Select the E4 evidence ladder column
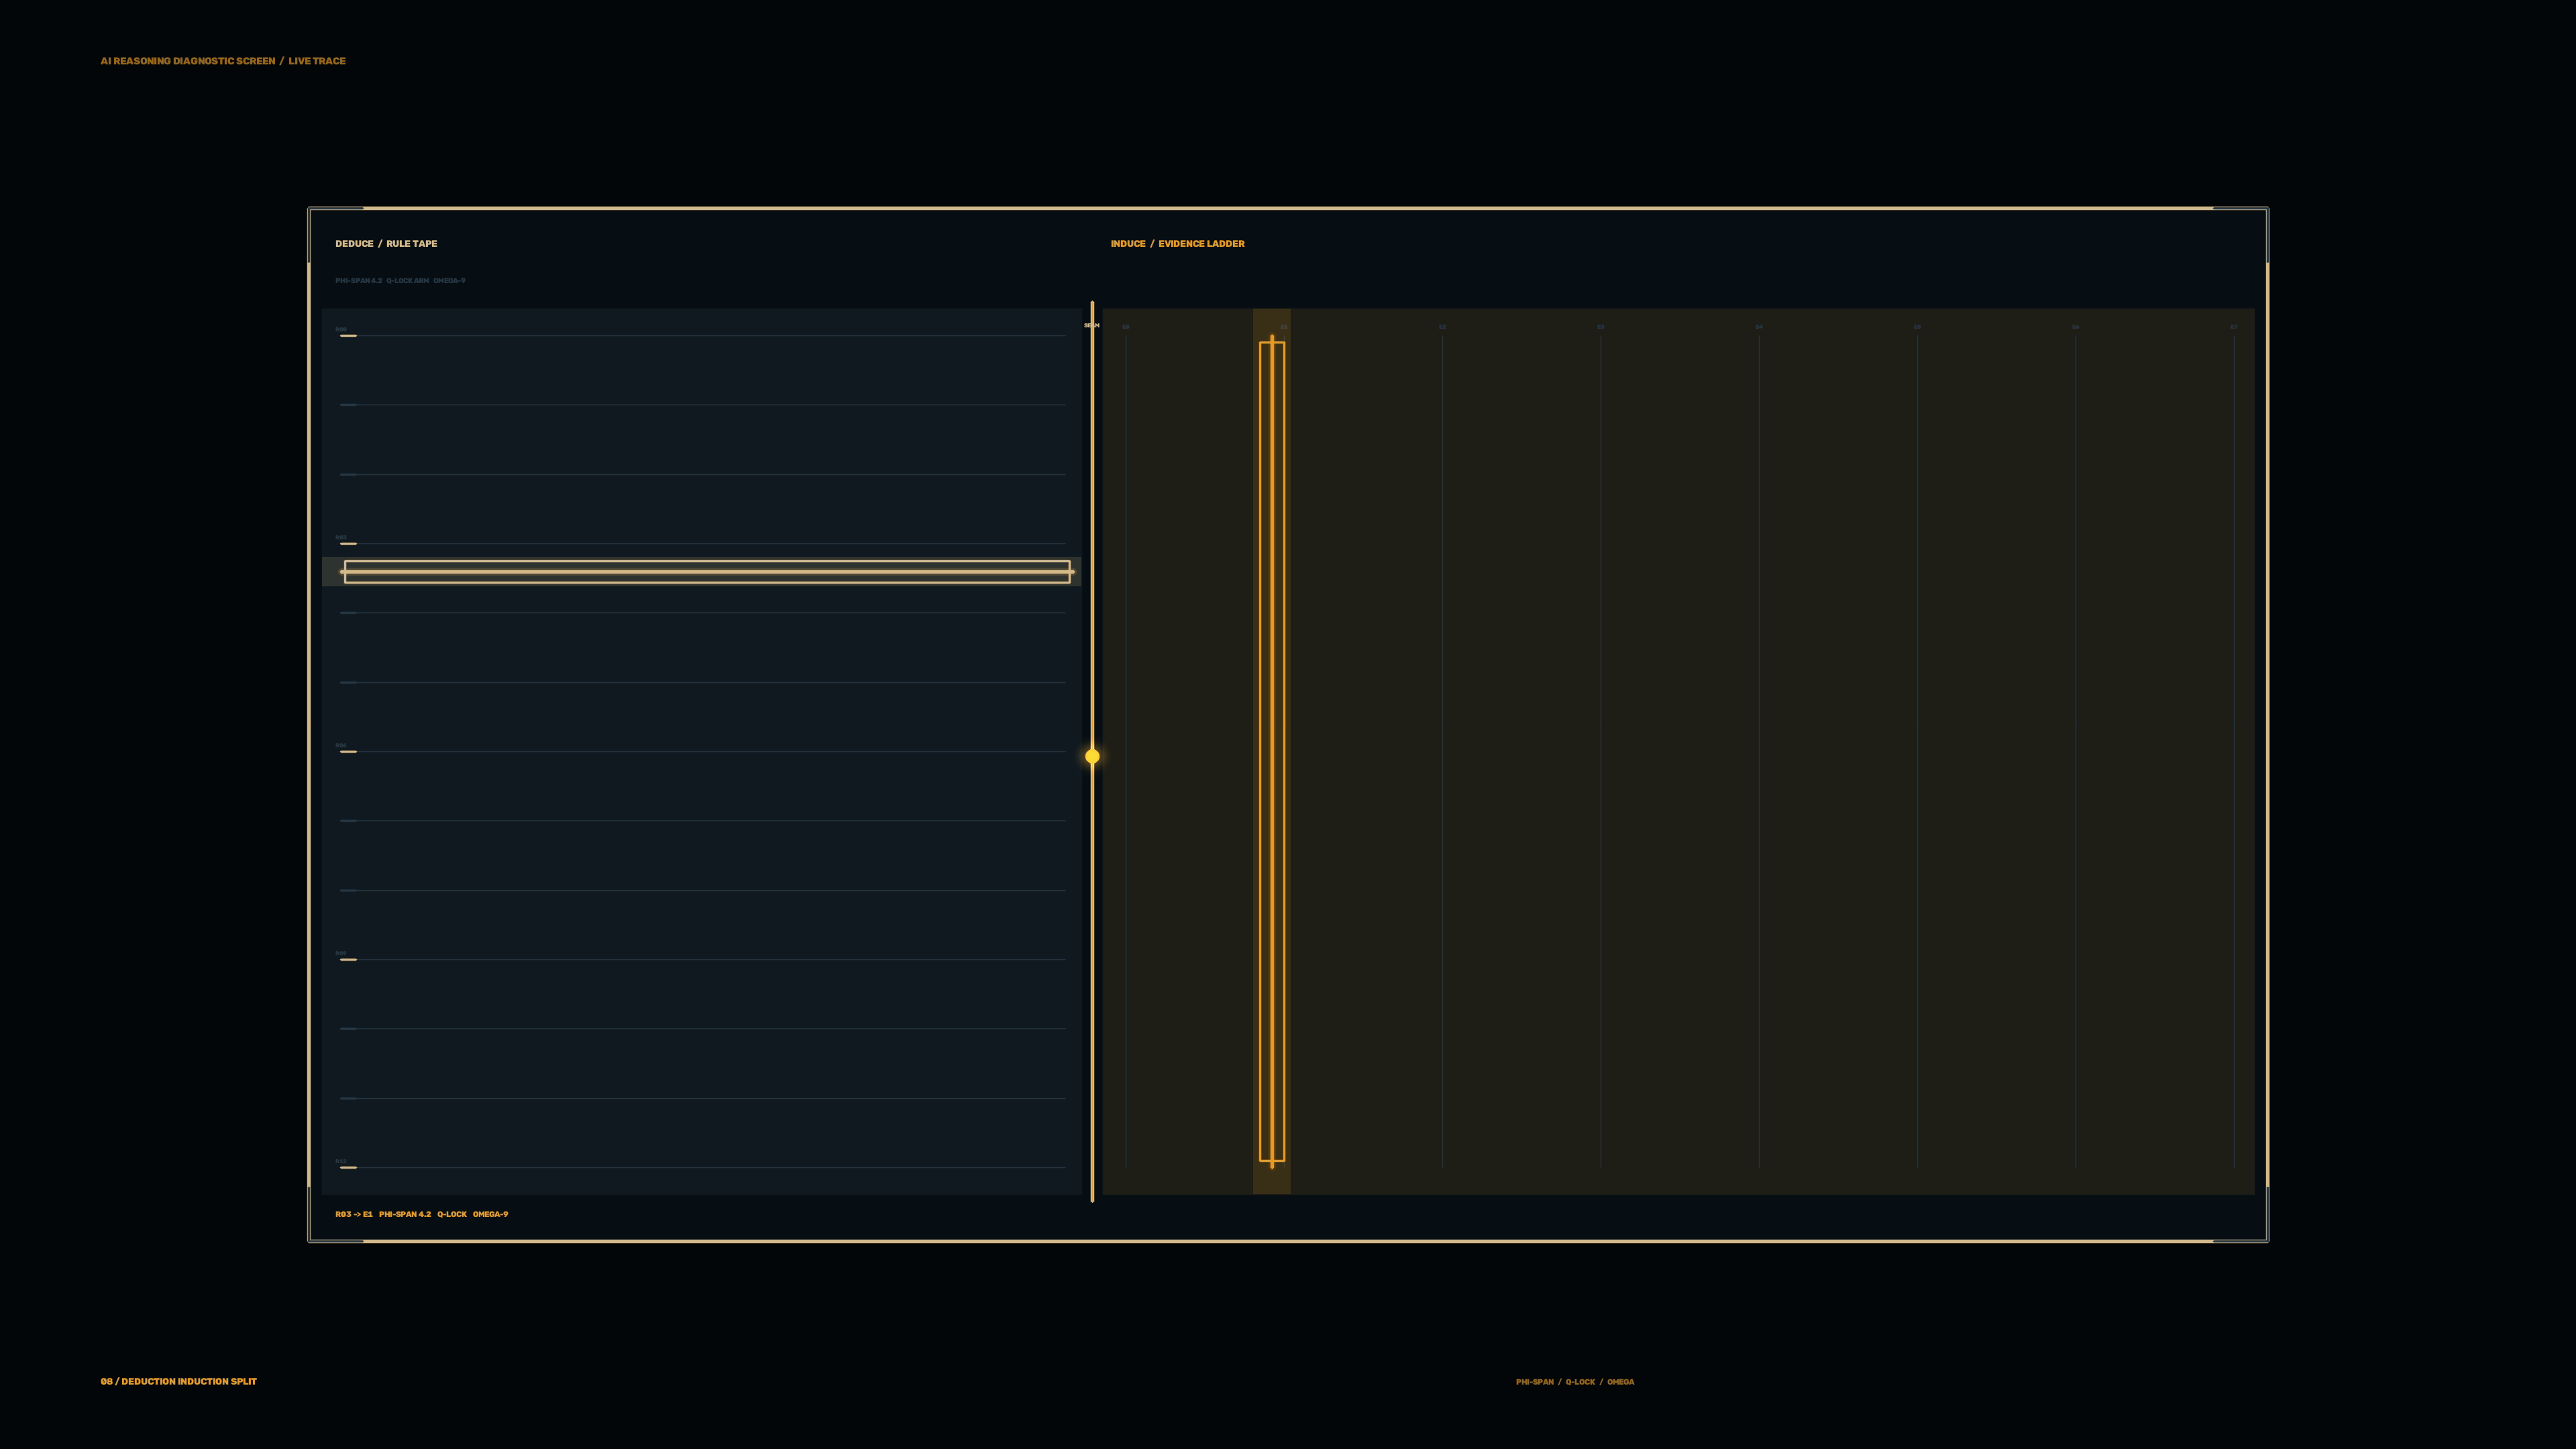The image size is (2576, 1449). click(x=1759, y=751)
